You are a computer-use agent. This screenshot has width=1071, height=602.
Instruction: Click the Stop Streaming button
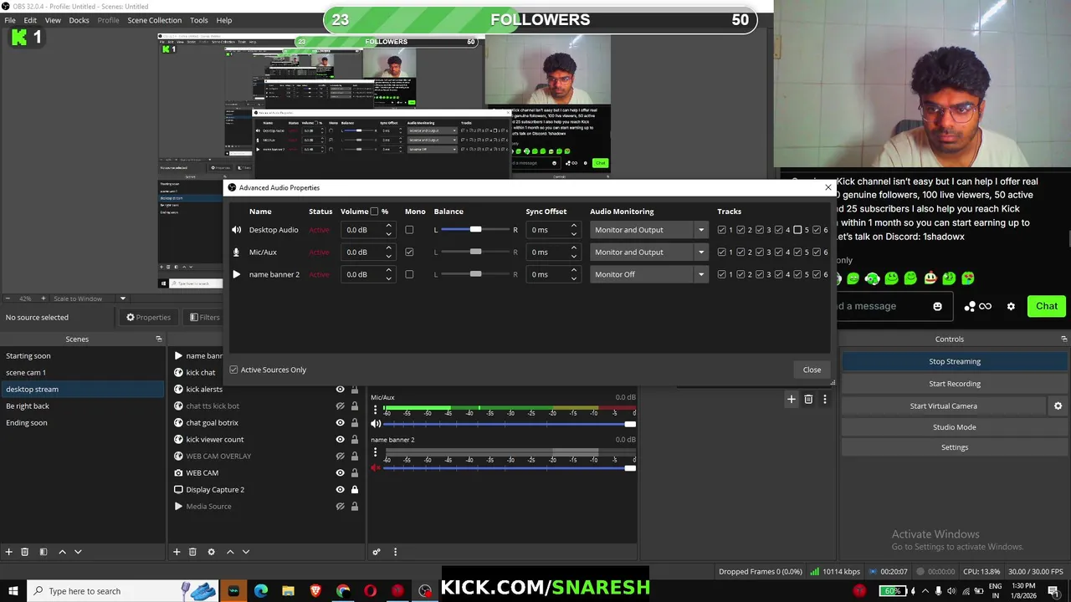955,361
